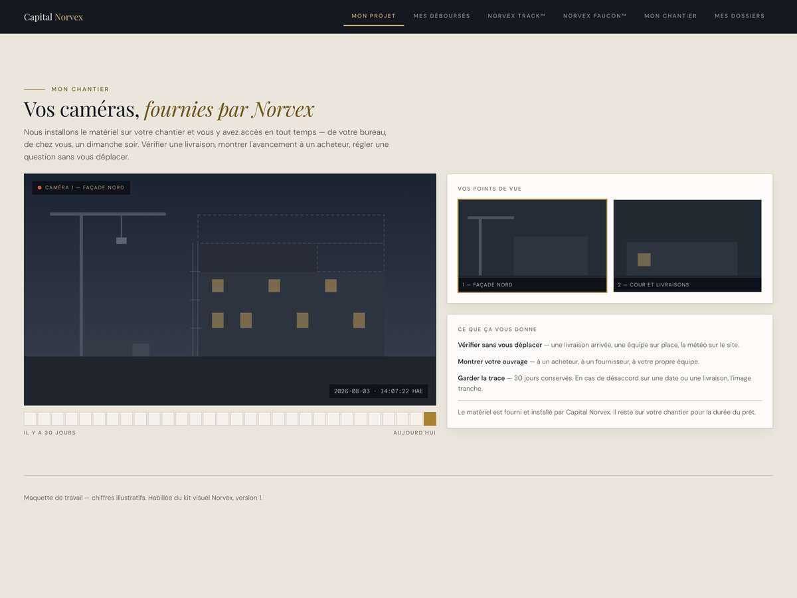Select Mon Chantier navigation item
This screenshot has width=797, height=598.
coord(671,16)
